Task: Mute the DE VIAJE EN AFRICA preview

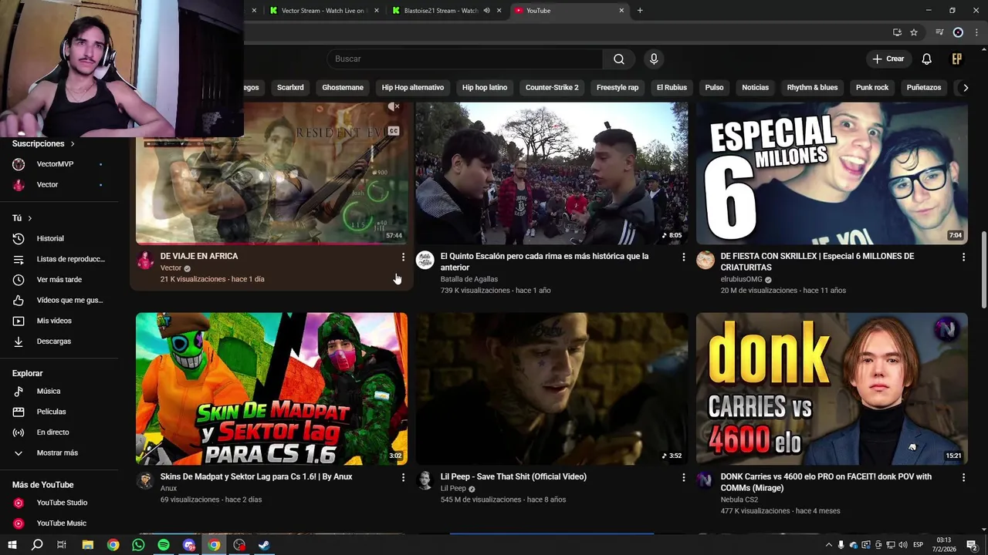Action: coord(394,107)
